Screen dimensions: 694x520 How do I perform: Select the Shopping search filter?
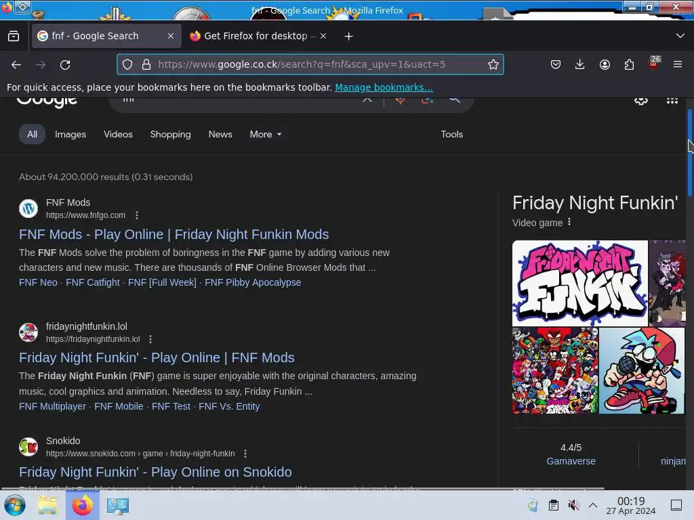[170, 135]
